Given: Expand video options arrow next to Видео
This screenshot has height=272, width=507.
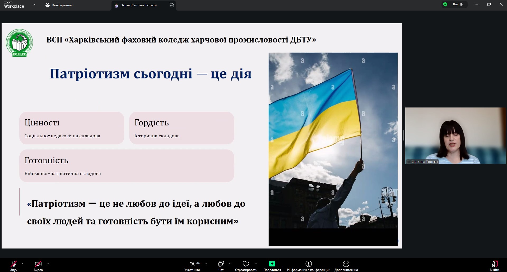Looking at the screenshot, I should pos(48,264).
